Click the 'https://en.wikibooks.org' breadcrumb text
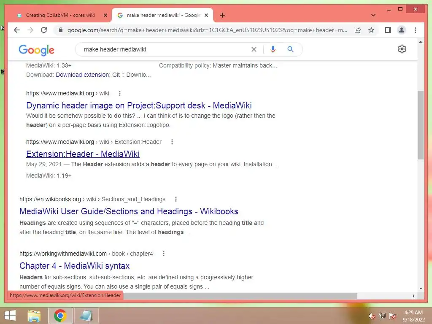 click(50, 199)
